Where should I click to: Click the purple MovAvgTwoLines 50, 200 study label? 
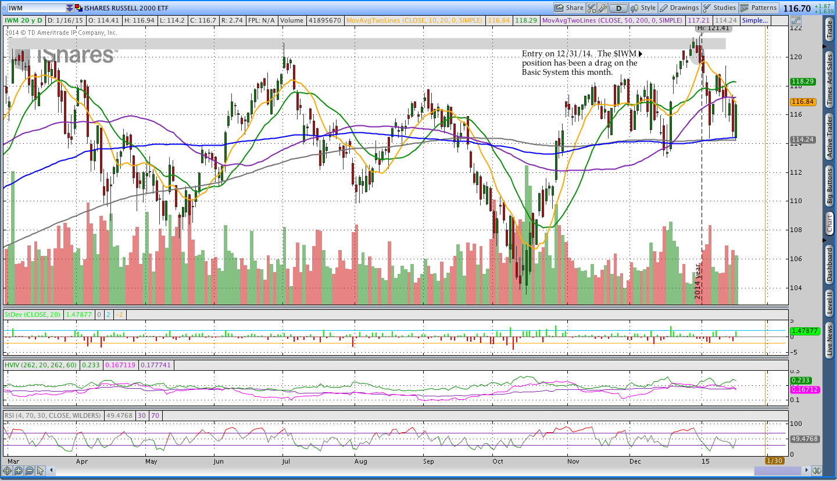(x=612, y=20)
